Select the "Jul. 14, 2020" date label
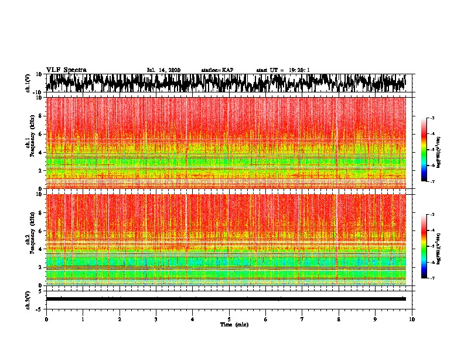464x358 pixels. [163, 70]
